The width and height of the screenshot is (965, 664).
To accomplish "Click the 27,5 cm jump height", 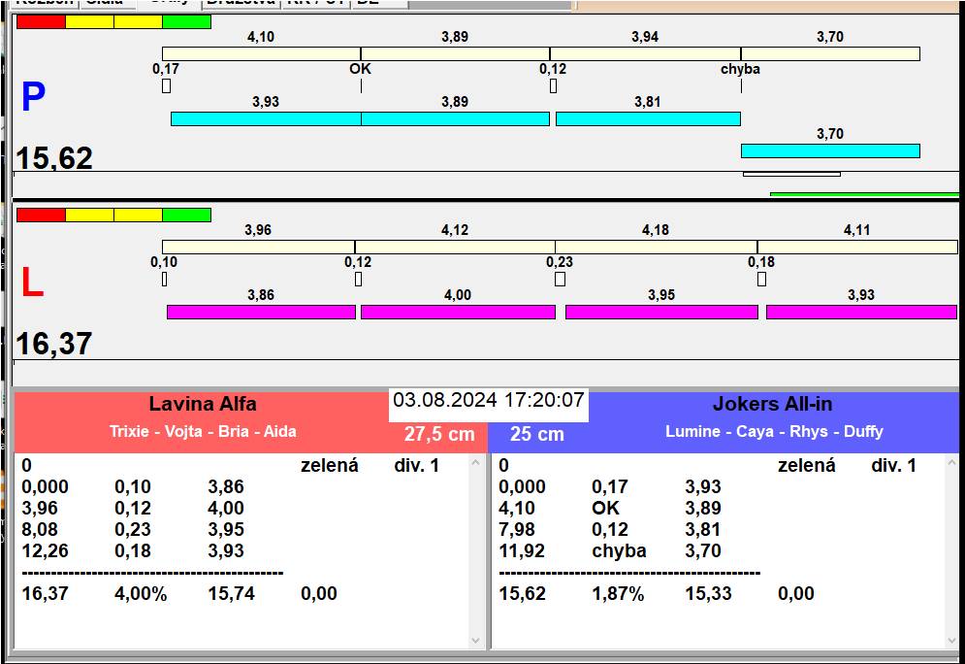I will tap(439, 434).
